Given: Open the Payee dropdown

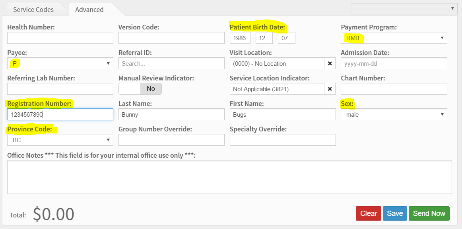Looking at the screenshot, I should pyautogui.click(x=60, y=64).
